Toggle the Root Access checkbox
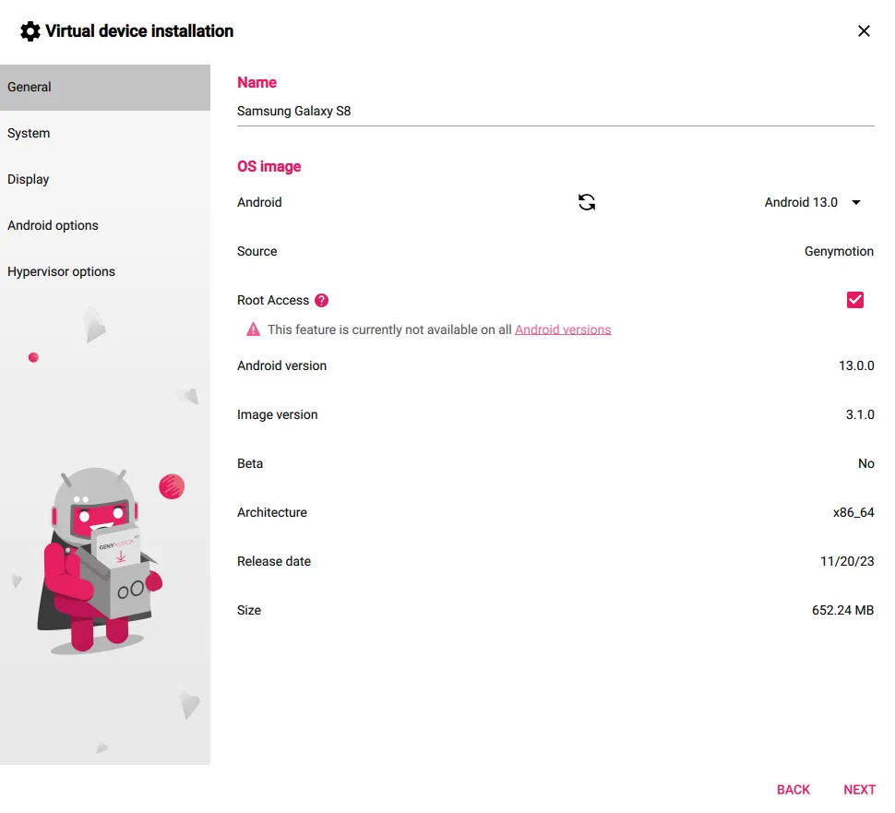The image size is (895, 813). click(x=854, y=300)
